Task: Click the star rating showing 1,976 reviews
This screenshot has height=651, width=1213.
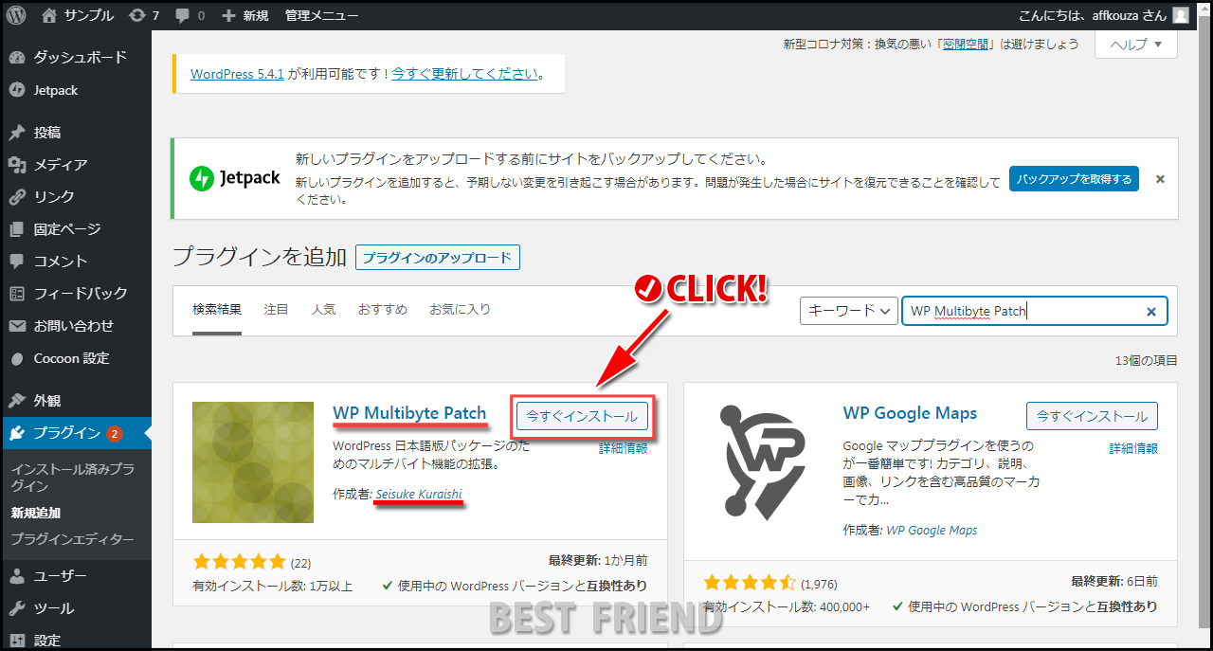Action: (x=750, y=584)
